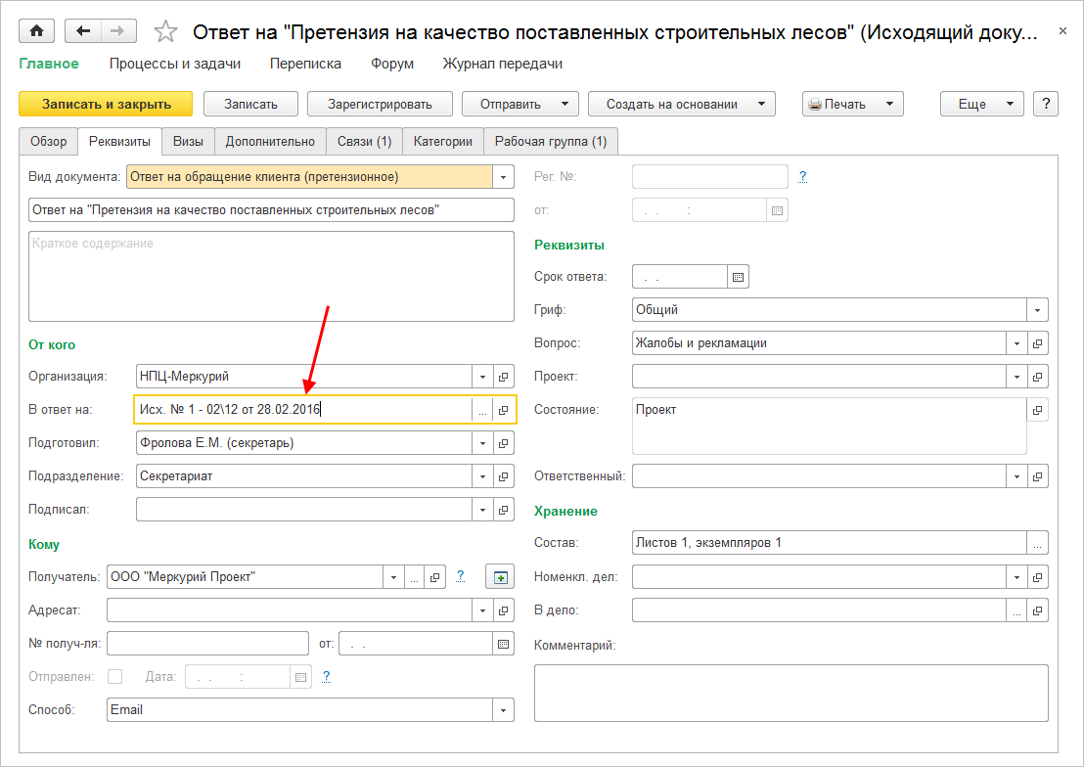This screenshot has width=1084, height=767.
Task: Open НПЦ-Меркурий organization card icon
Action: (x=504, y=377)
